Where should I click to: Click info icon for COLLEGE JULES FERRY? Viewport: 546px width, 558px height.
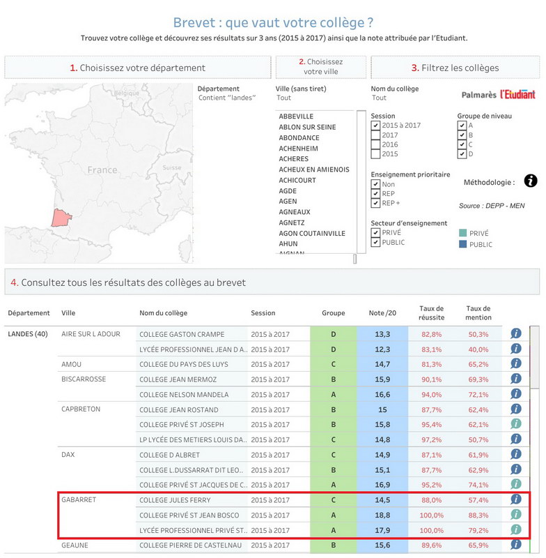[x=516, y=499]
